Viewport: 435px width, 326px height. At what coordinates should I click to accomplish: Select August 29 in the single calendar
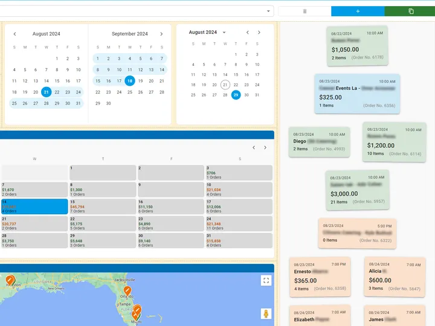click(236, 95)
